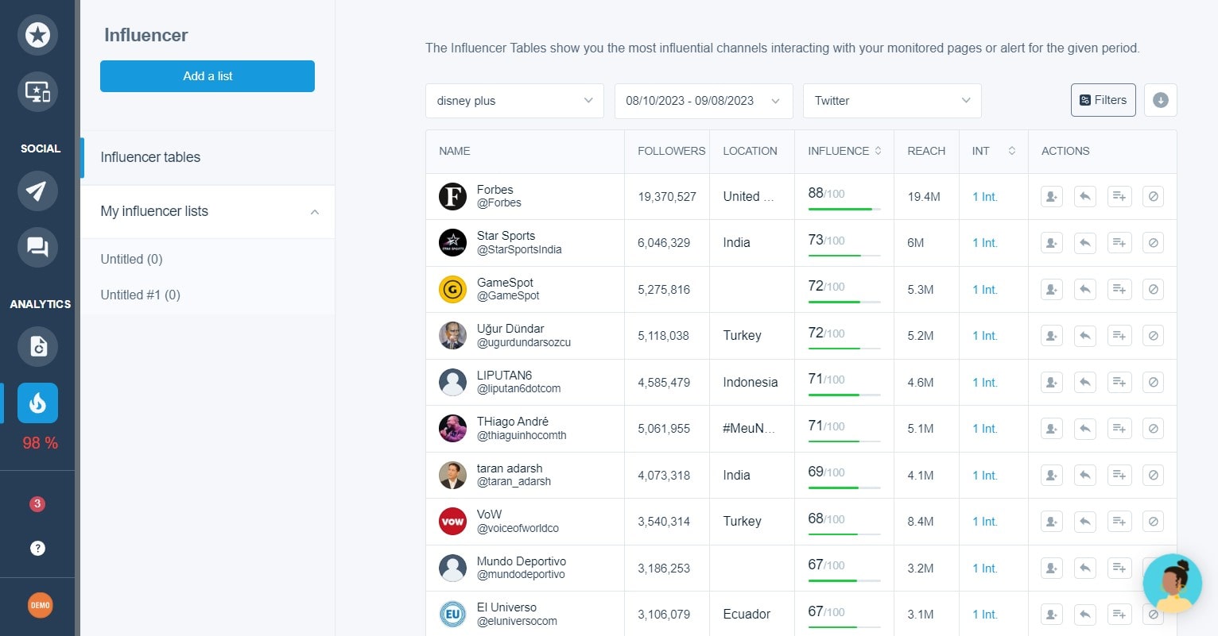Screen dimensions: 1218x636
Task: Follow Forbes with the add-user icon
Action: [1051, 196]
